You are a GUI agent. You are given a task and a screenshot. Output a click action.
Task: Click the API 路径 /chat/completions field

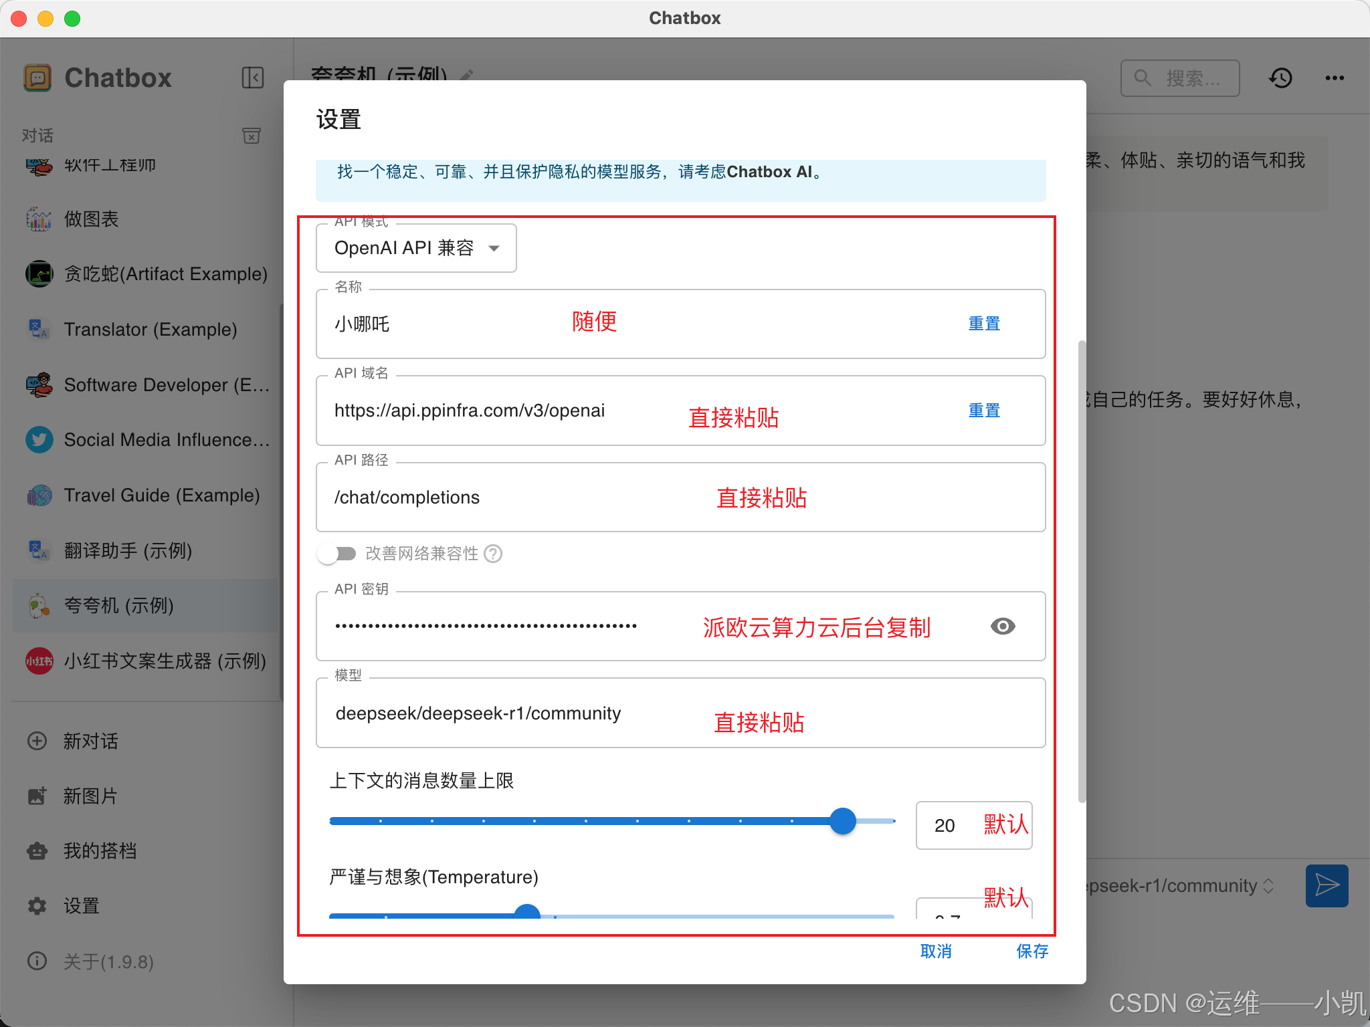pos(680,497)
